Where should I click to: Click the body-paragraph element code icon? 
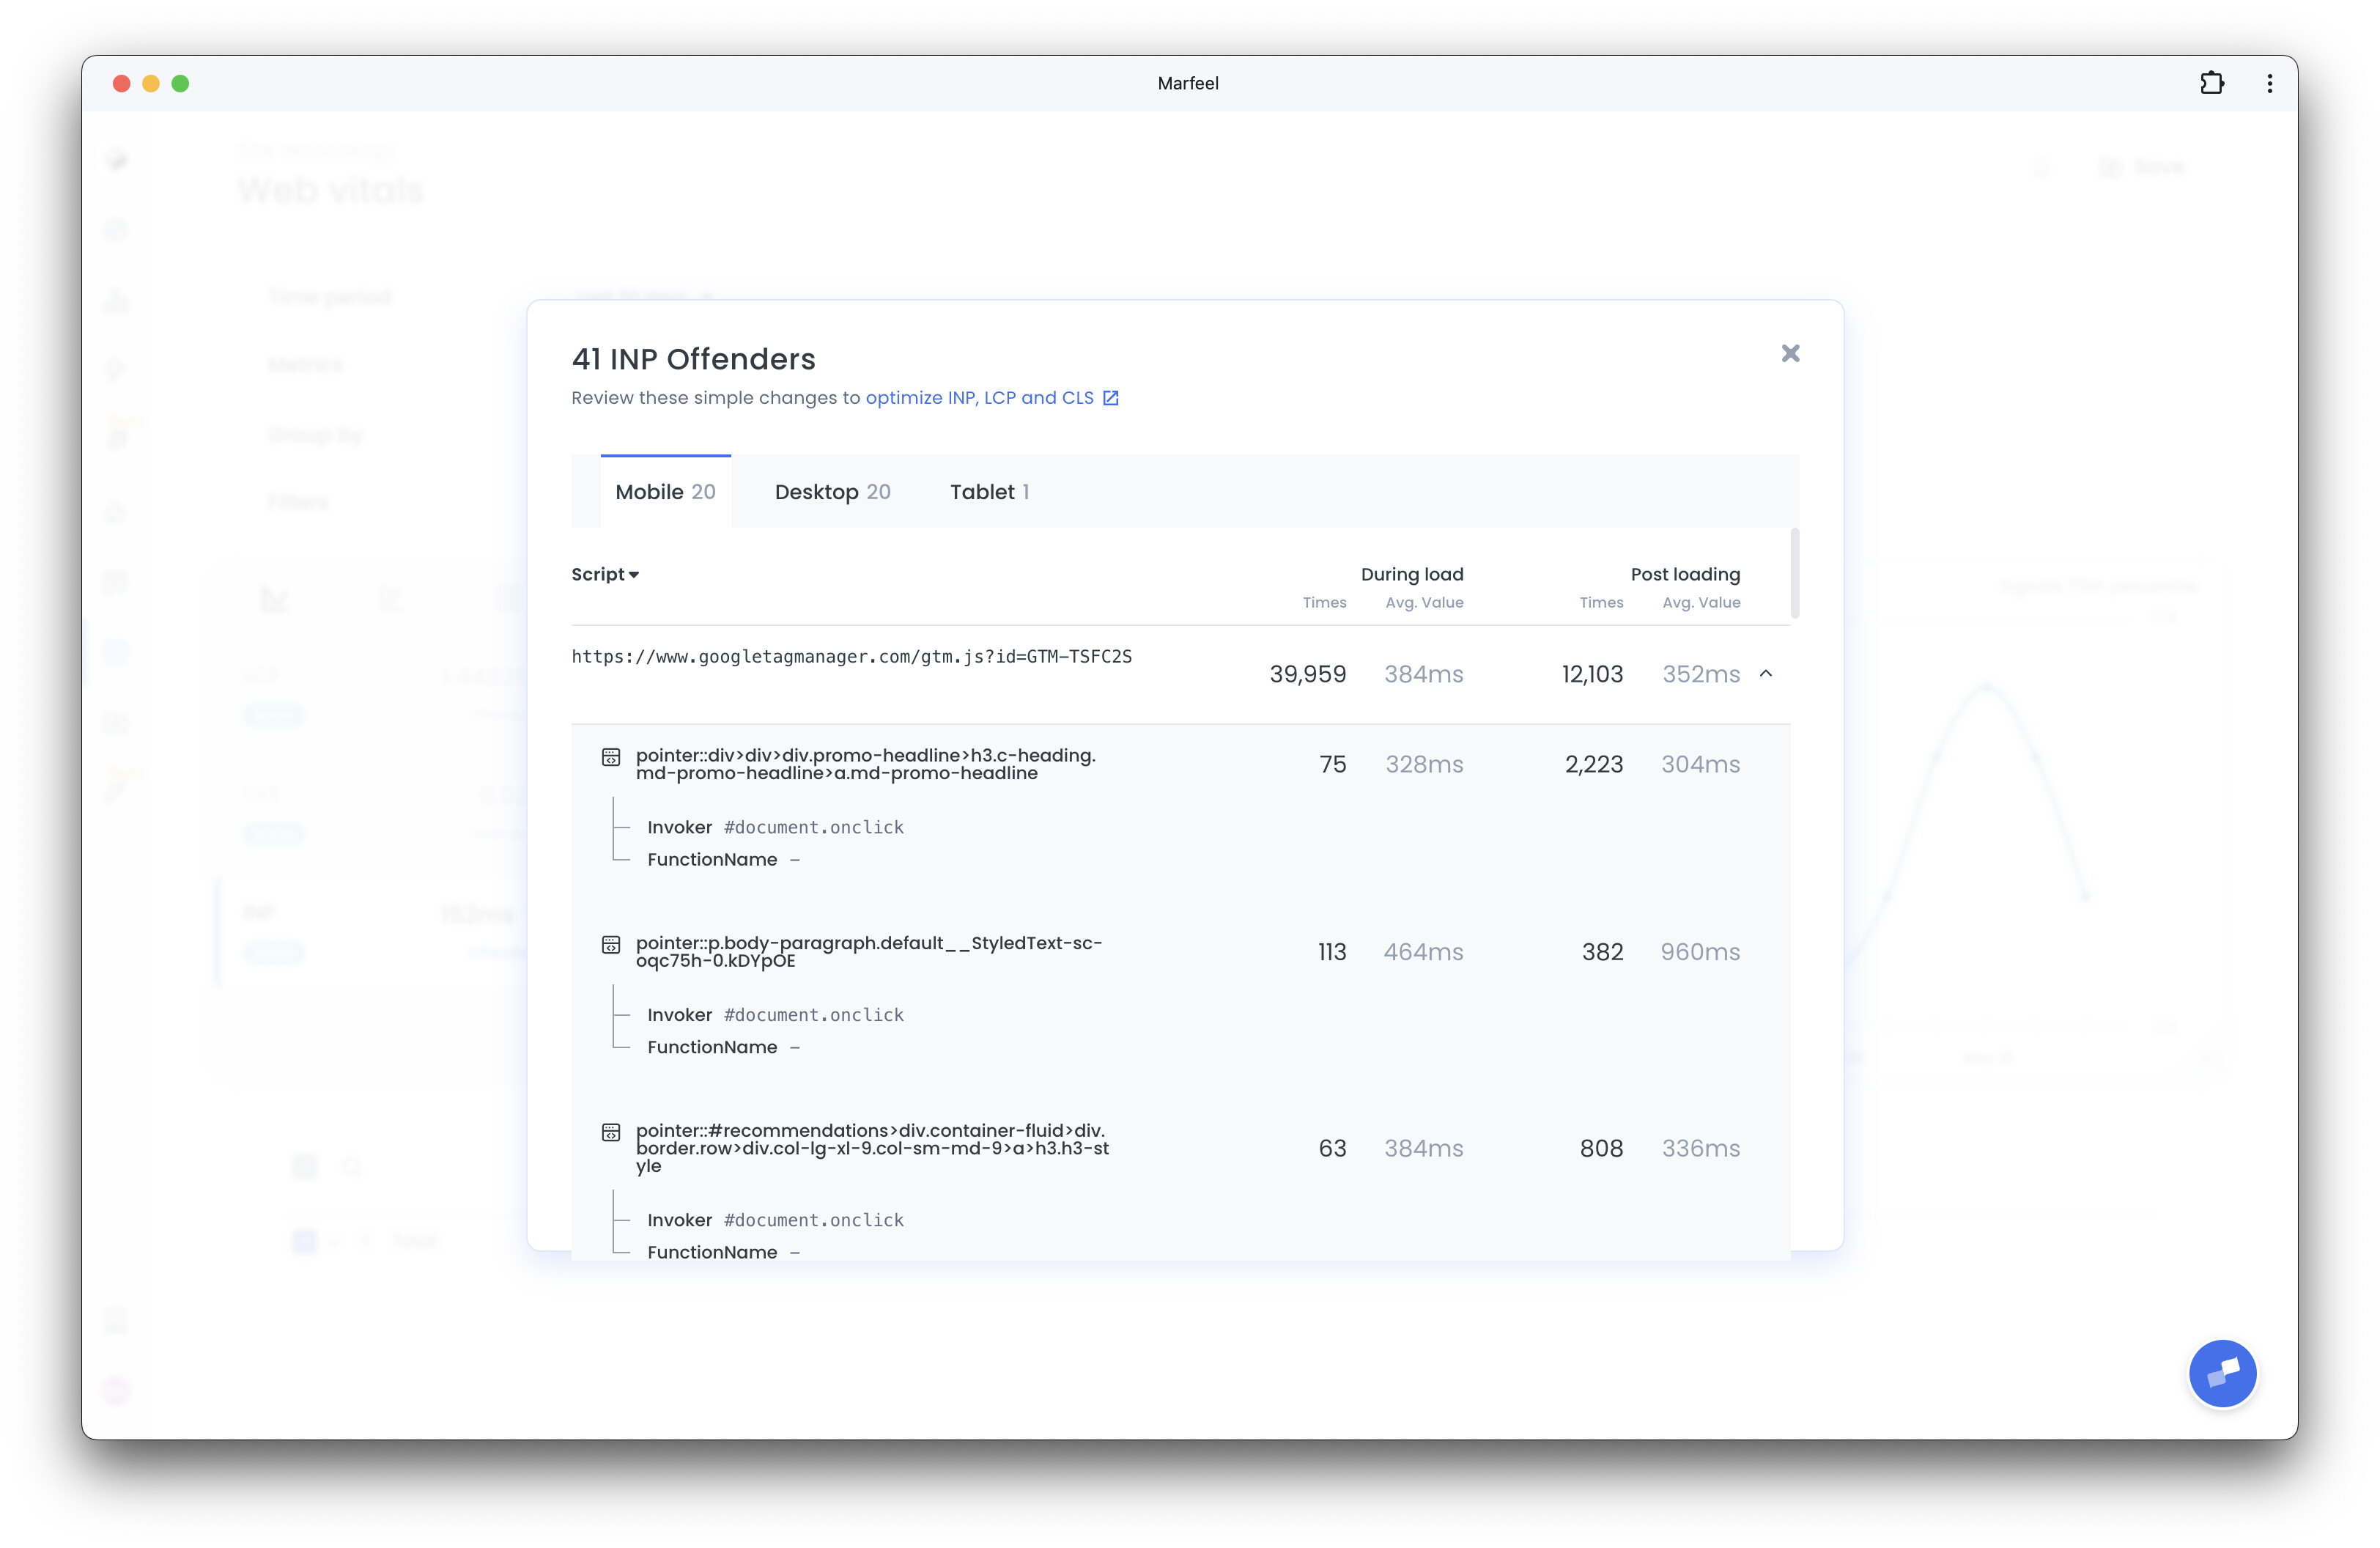(611, 945)
